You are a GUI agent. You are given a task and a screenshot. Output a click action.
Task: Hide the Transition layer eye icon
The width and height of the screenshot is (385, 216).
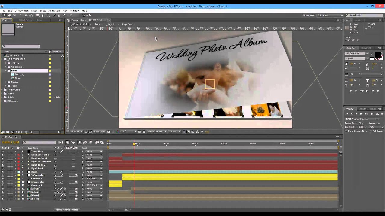[x=3, y=151]
